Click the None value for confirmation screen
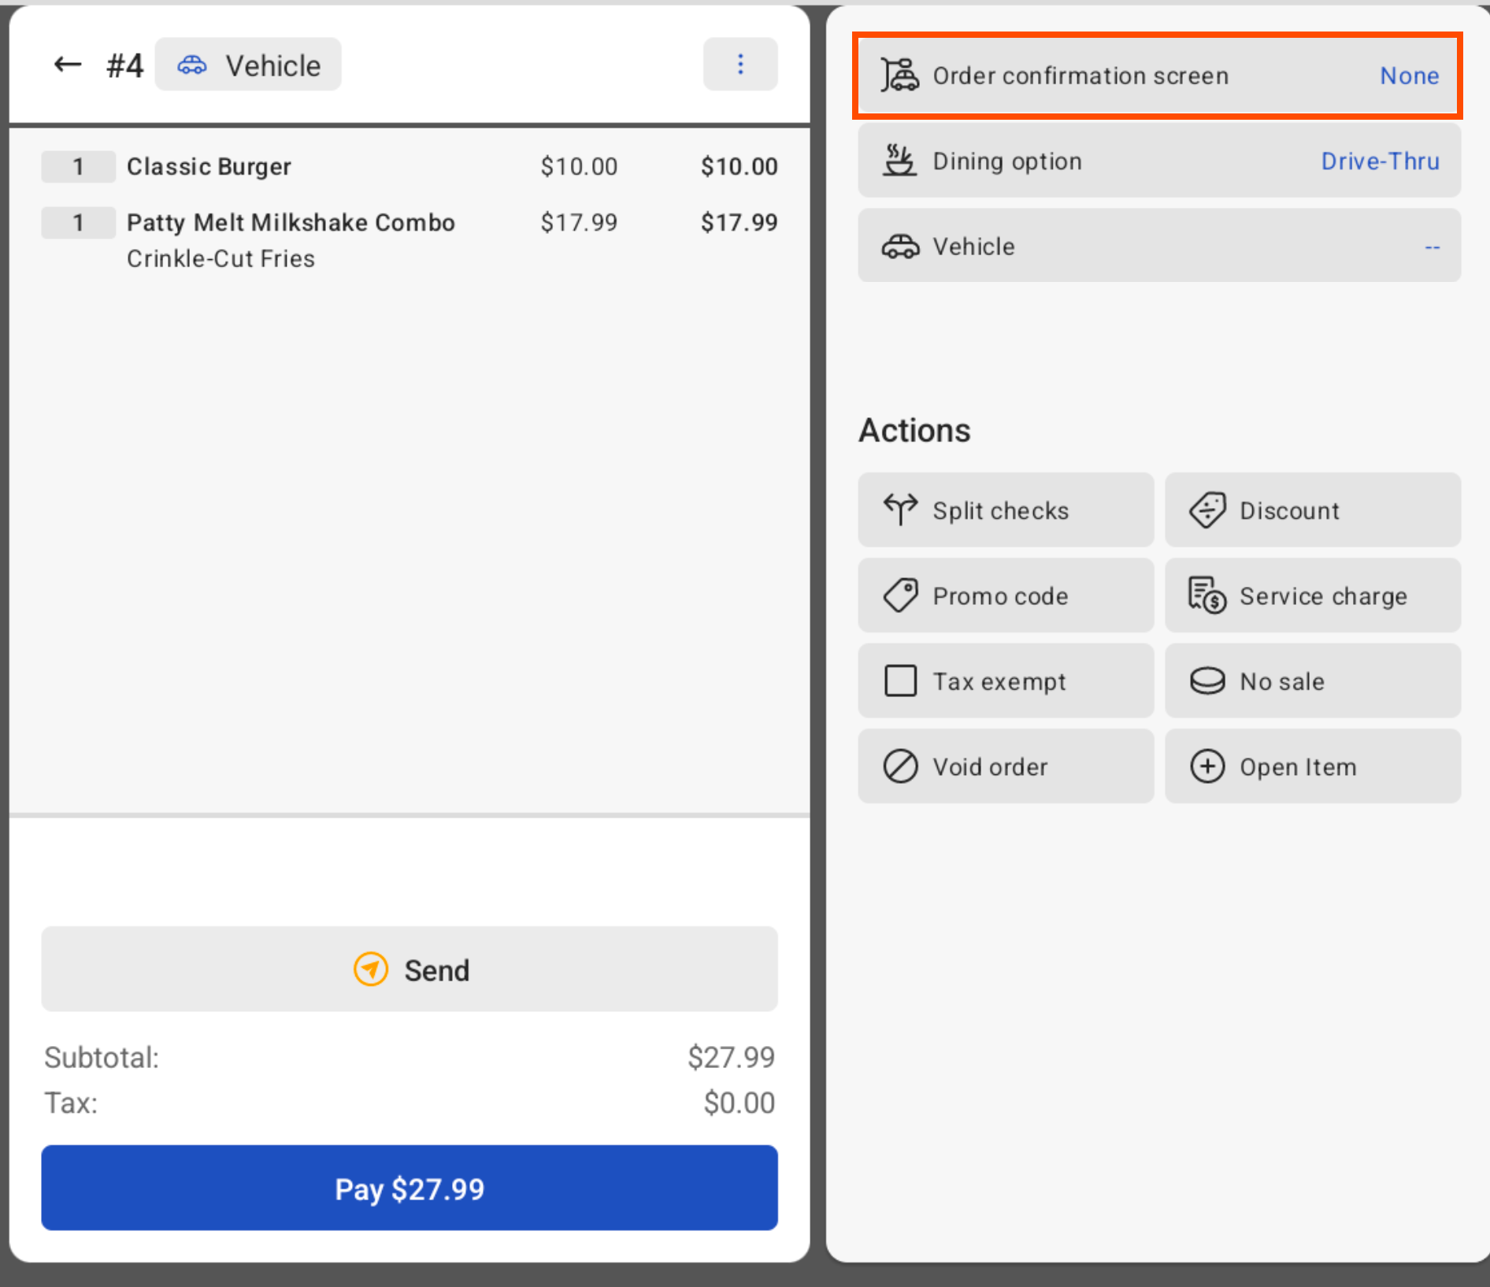 coord(1409,76)
